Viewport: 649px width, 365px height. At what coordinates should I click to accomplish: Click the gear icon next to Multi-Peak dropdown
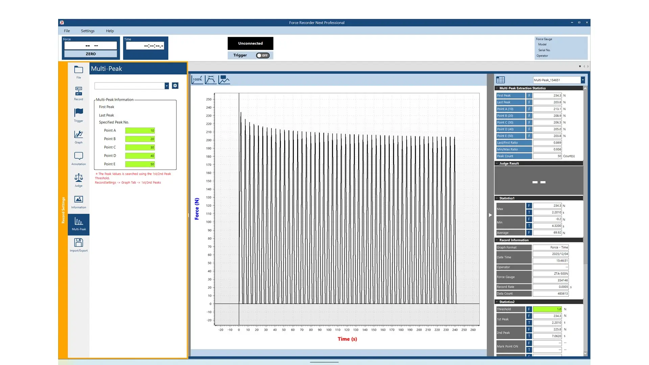point(175,86)
